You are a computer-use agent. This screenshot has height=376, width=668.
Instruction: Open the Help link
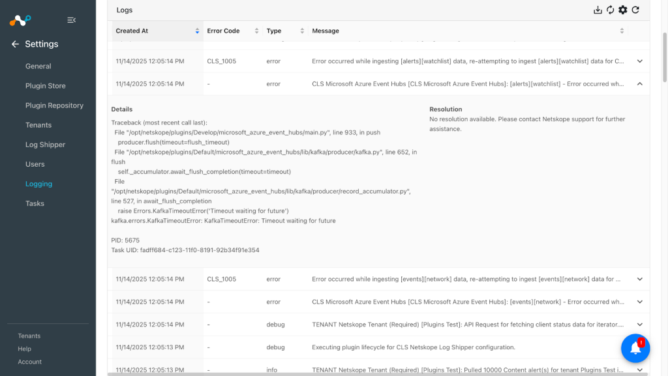point(25,349)
